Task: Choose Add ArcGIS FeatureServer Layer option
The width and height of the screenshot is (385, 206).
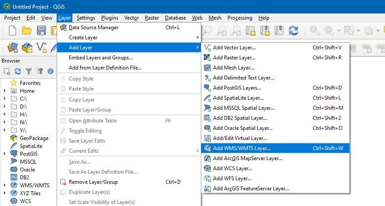Action: (275, 189)
